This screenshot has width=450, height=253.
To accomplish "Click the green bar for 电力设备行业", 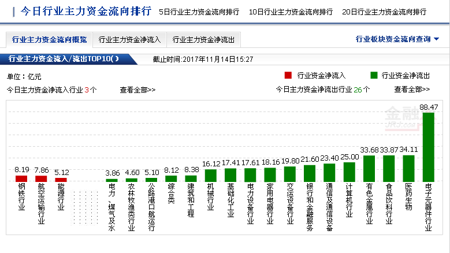I will [250, 174].
